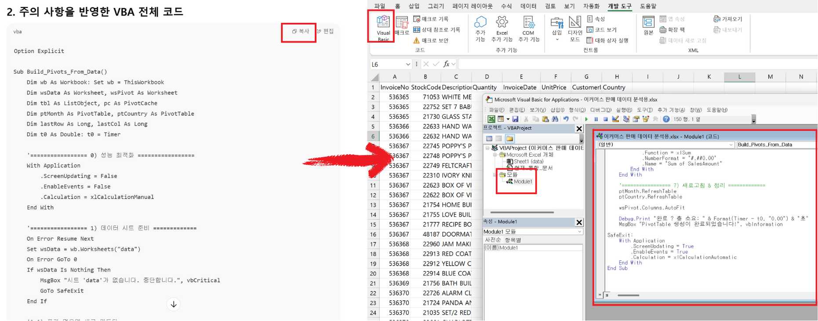This screenshot has height=321, width=818.
Task: Click the Reset (stop) icon in VBA toolbar
Action: click(606, 119)
